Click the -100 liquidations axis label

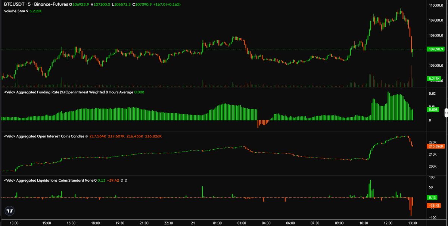click(x=433, y=217)
